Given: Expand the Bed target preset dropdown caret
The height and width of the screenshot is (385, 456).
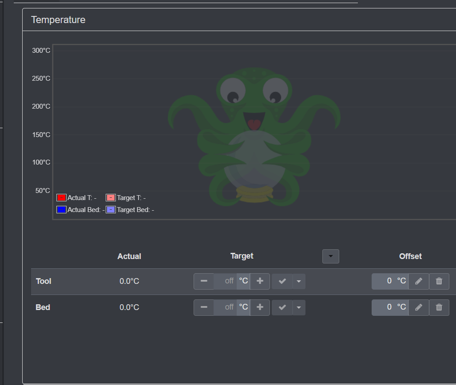Looking at the screenshot, I should (298, 307).
